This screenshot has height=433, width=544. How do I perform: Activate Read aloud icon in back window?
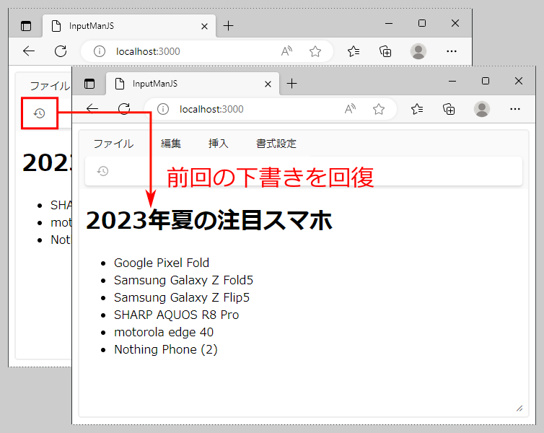click(x=286, y=51)
